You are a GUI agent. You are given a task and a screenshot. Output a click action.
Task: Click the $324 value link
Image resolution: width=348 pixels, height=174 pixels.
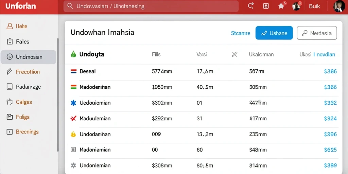pos(330,119)
